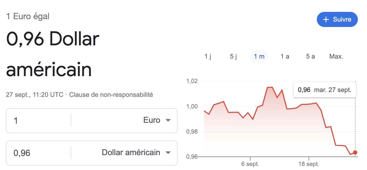
Task: Select the 1 m time range
Action: coord(259,56)
